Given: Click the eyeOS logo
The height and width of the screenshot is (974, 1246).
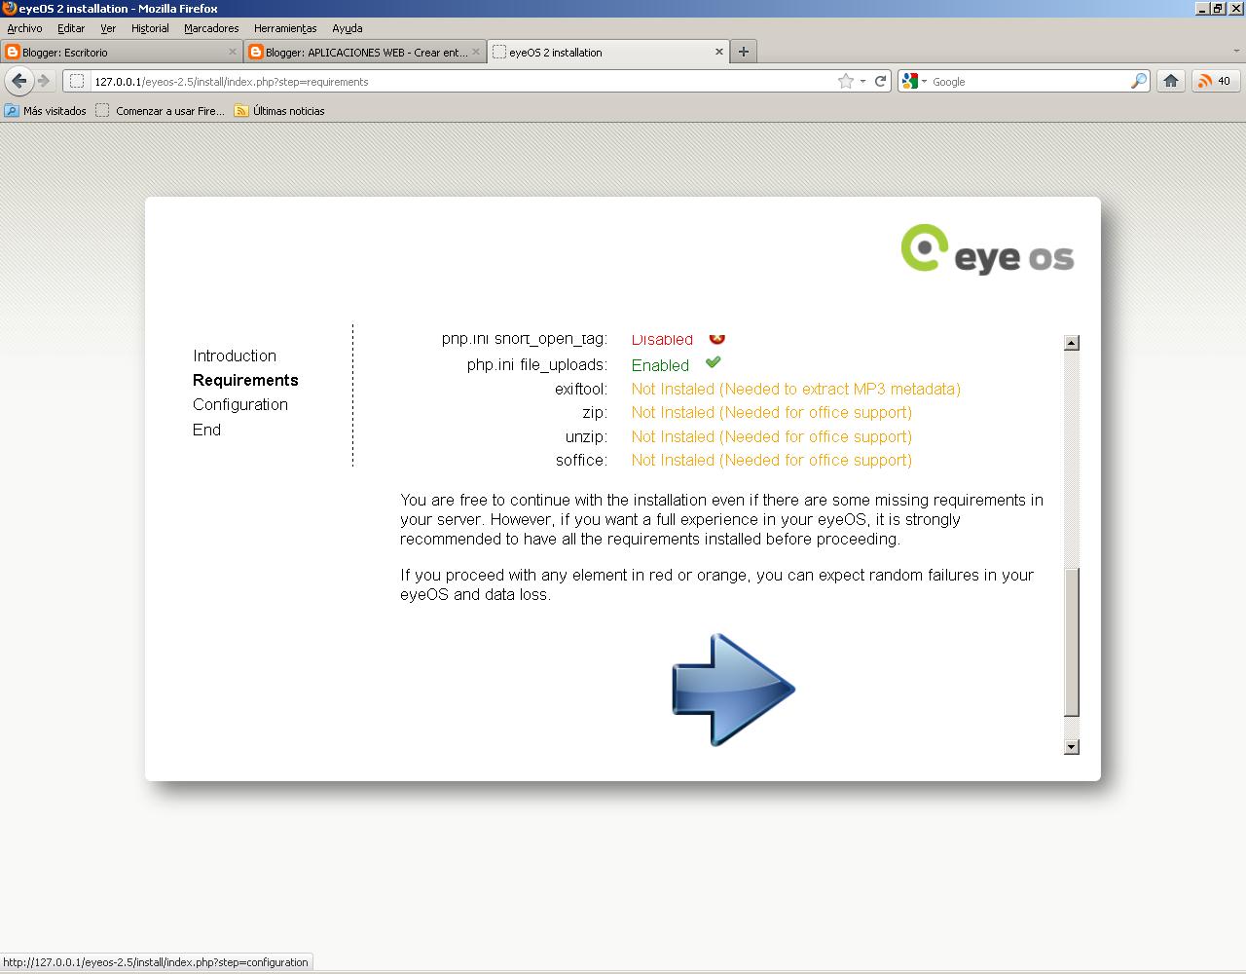Looking at the screenshot, I should point(987,249).
